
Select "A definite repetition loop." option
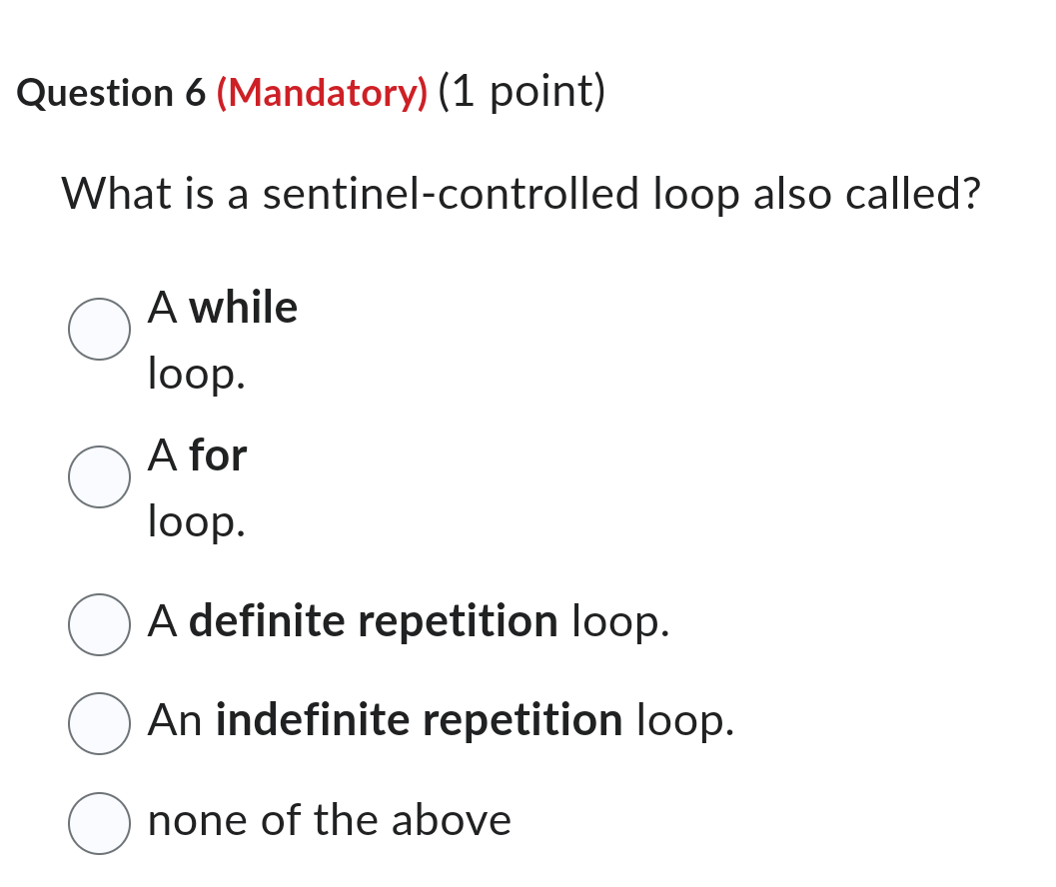click(99, 624)
